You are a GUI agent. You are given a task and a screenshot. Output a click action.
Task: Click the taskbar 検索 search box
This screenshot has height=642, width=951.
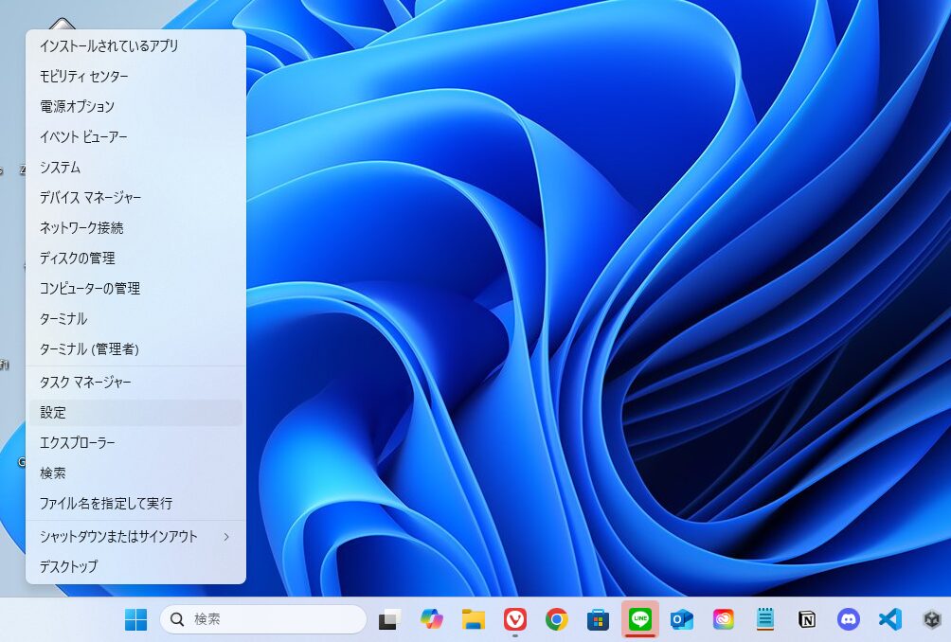tap(263, 619)
